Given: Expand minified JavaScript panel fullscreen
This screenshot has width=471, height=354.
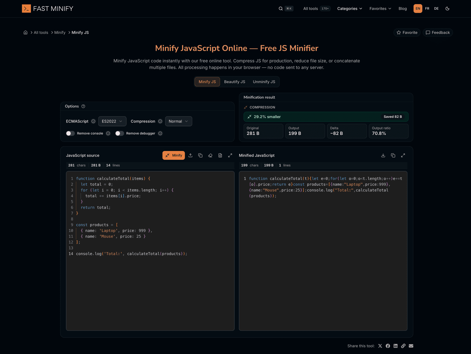Looking at the screenshot, I should (403, 155).
